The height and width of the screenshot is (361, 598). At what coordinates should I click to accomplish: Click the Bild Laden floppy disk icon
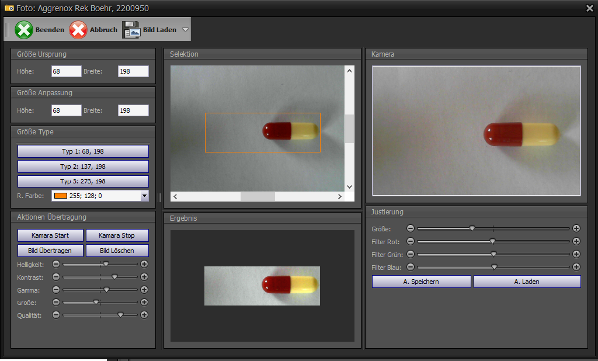[x=131, y=30]
